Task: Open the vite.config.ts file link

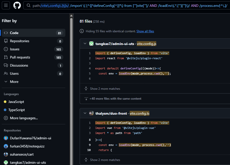Action: click(139, 113)
